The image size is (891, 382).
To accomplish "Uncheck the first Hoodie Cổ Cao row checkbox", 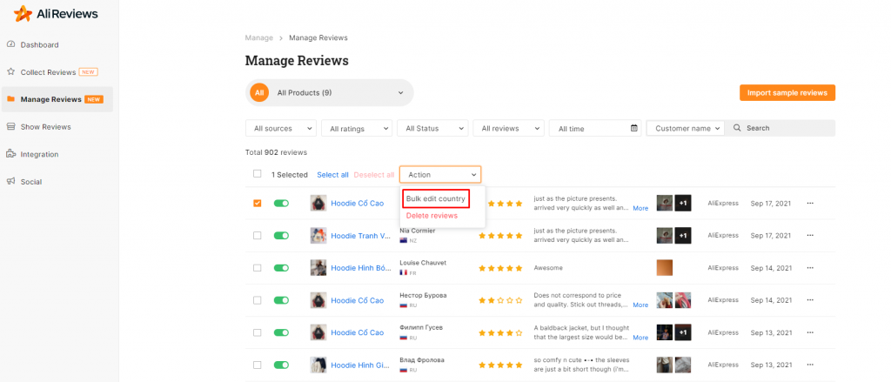I will [x=258, y=203].
